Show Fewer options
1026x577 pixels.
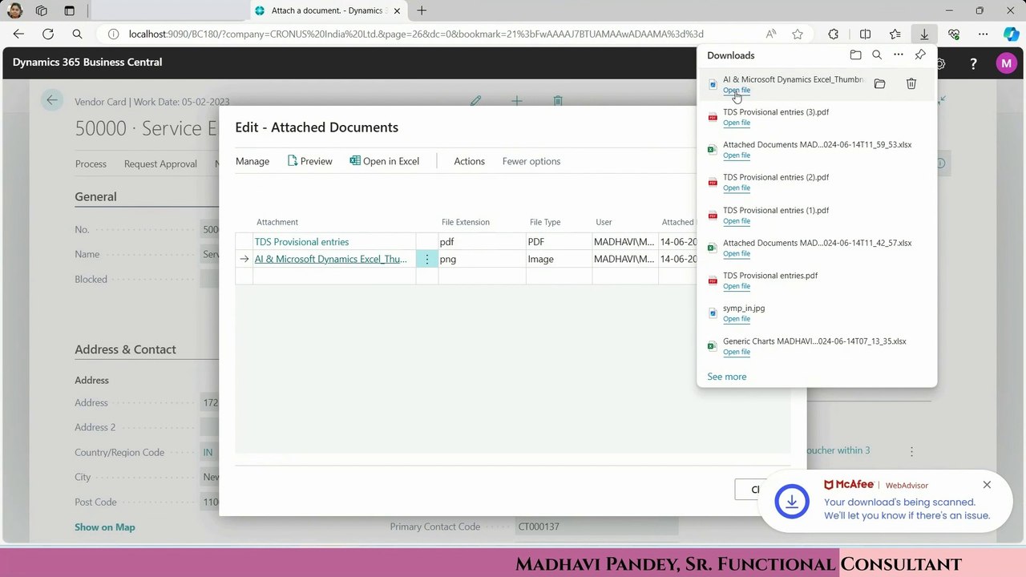(531, 161)
